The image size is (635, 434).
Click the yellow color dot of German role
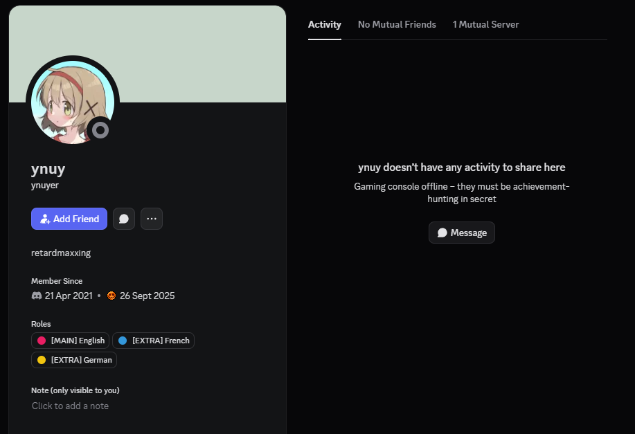42,360
